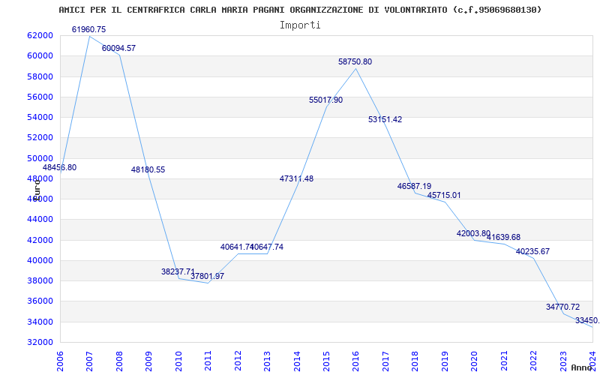Click the 55017.90 data label

[x=326, y=100]
